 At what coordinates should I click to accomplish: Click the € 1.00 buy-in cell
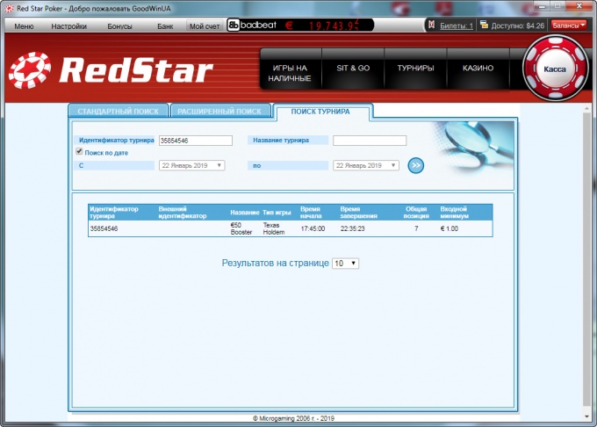point(450,228)
